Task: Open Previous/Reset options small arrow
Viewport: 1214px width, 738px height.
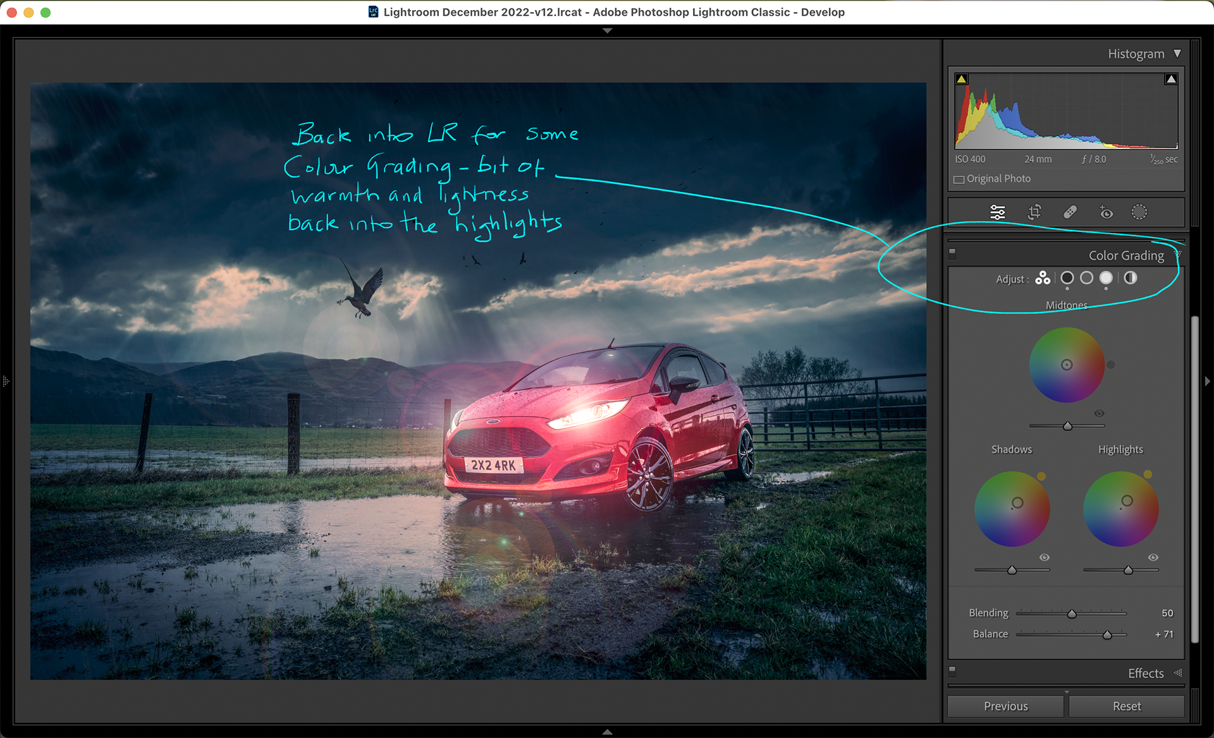Action: (x=1067, y=693)
